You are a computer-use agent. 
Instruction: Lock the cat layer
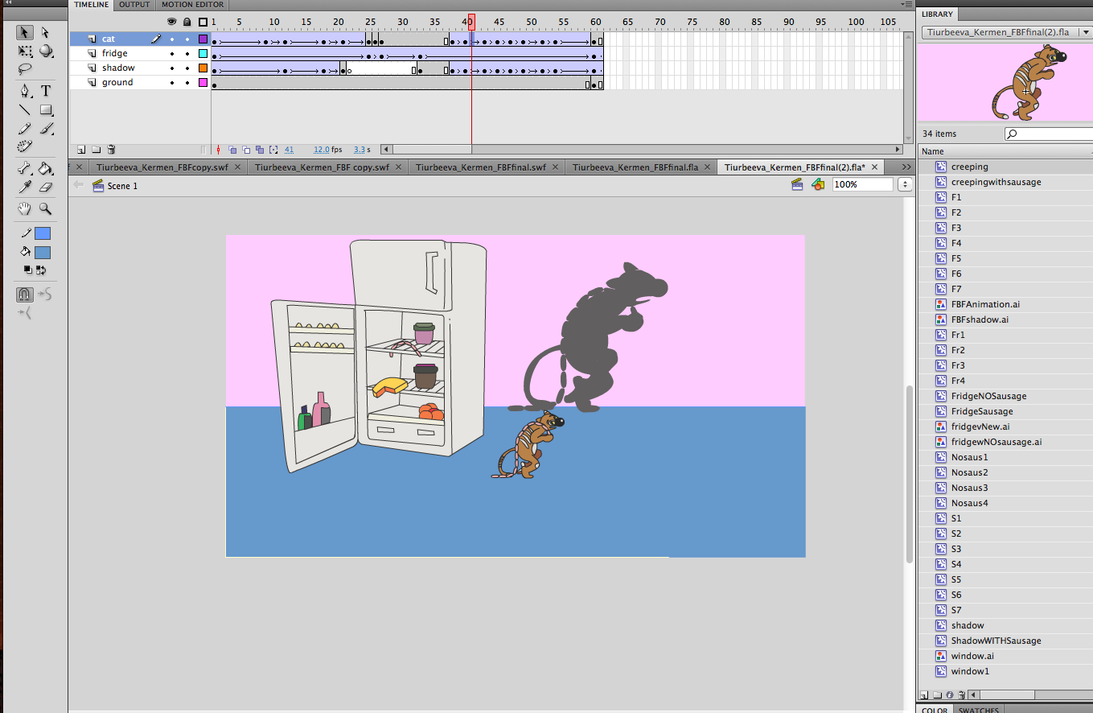[x=187, y=39]
